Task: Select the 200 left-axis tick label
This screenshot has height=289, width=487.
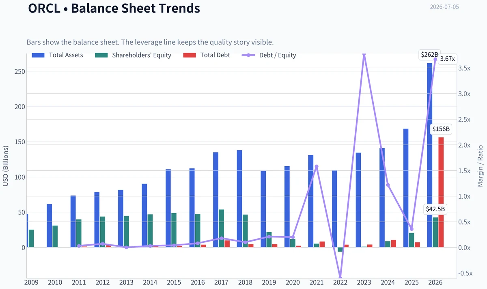Action: [x=19, y=107]
